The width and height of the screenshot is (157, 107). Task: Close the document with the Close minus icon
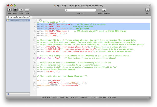tap(27, 10)
